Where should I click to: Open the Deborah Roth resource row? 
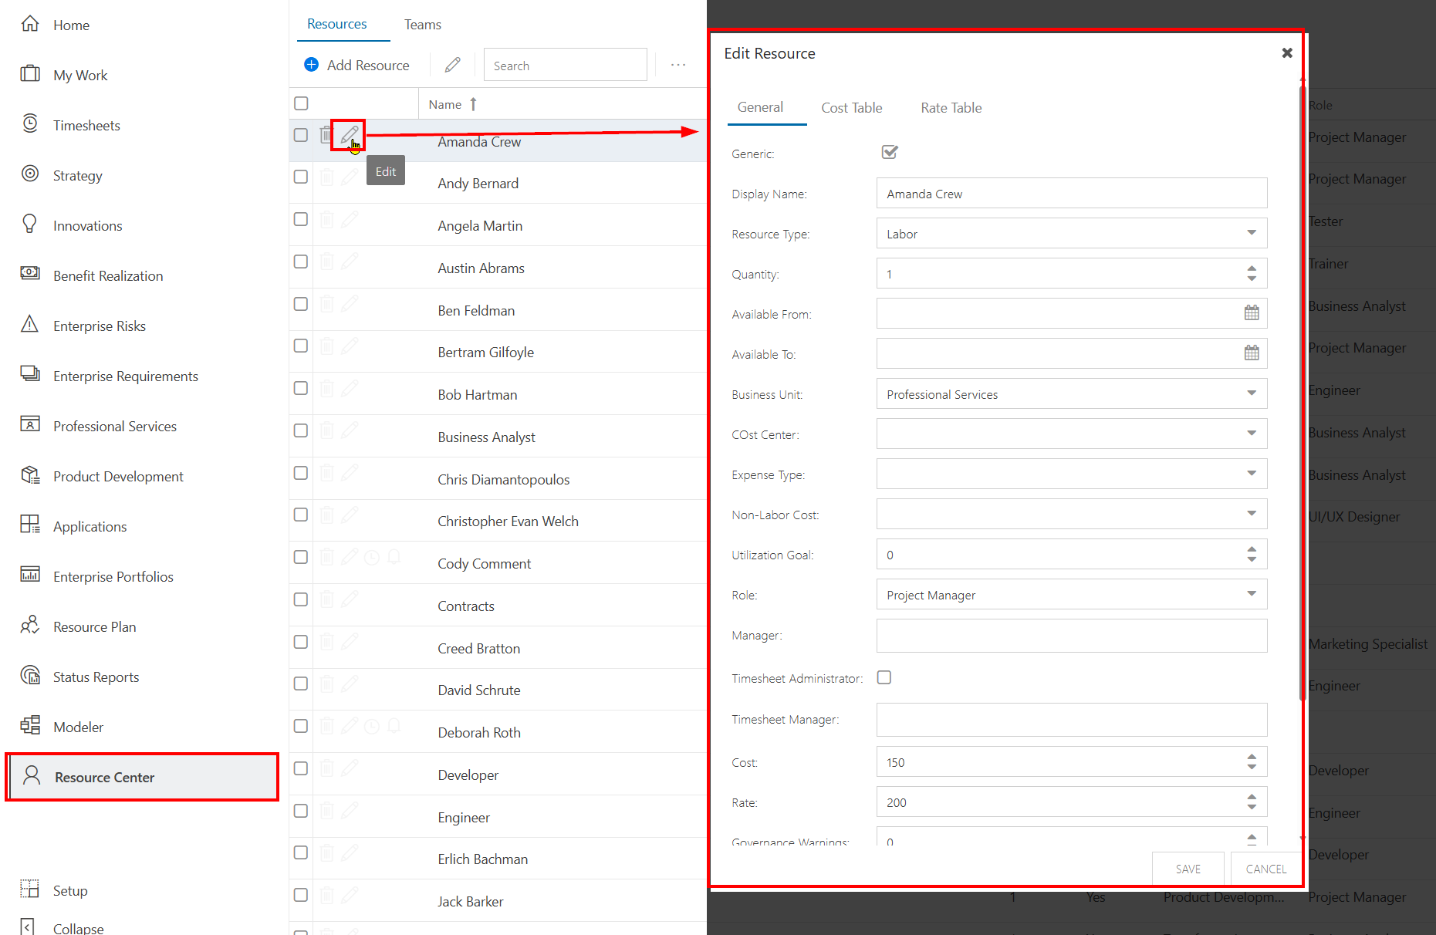[498, 732]
